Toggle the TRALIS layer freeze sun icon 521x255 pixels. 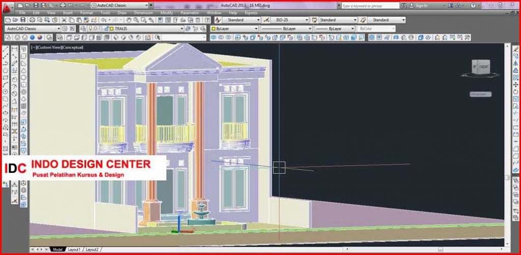[x=96, y=29]
